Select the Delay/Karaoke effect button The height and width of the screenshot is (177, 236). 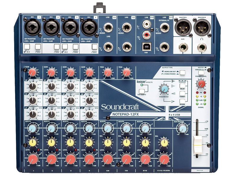point(182,86)
